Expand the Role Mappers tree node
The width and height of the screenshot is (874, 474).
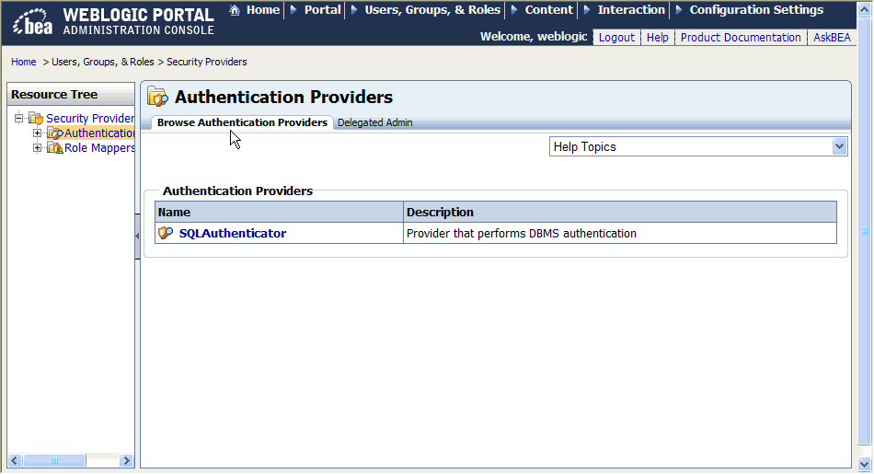pos(38,148)
